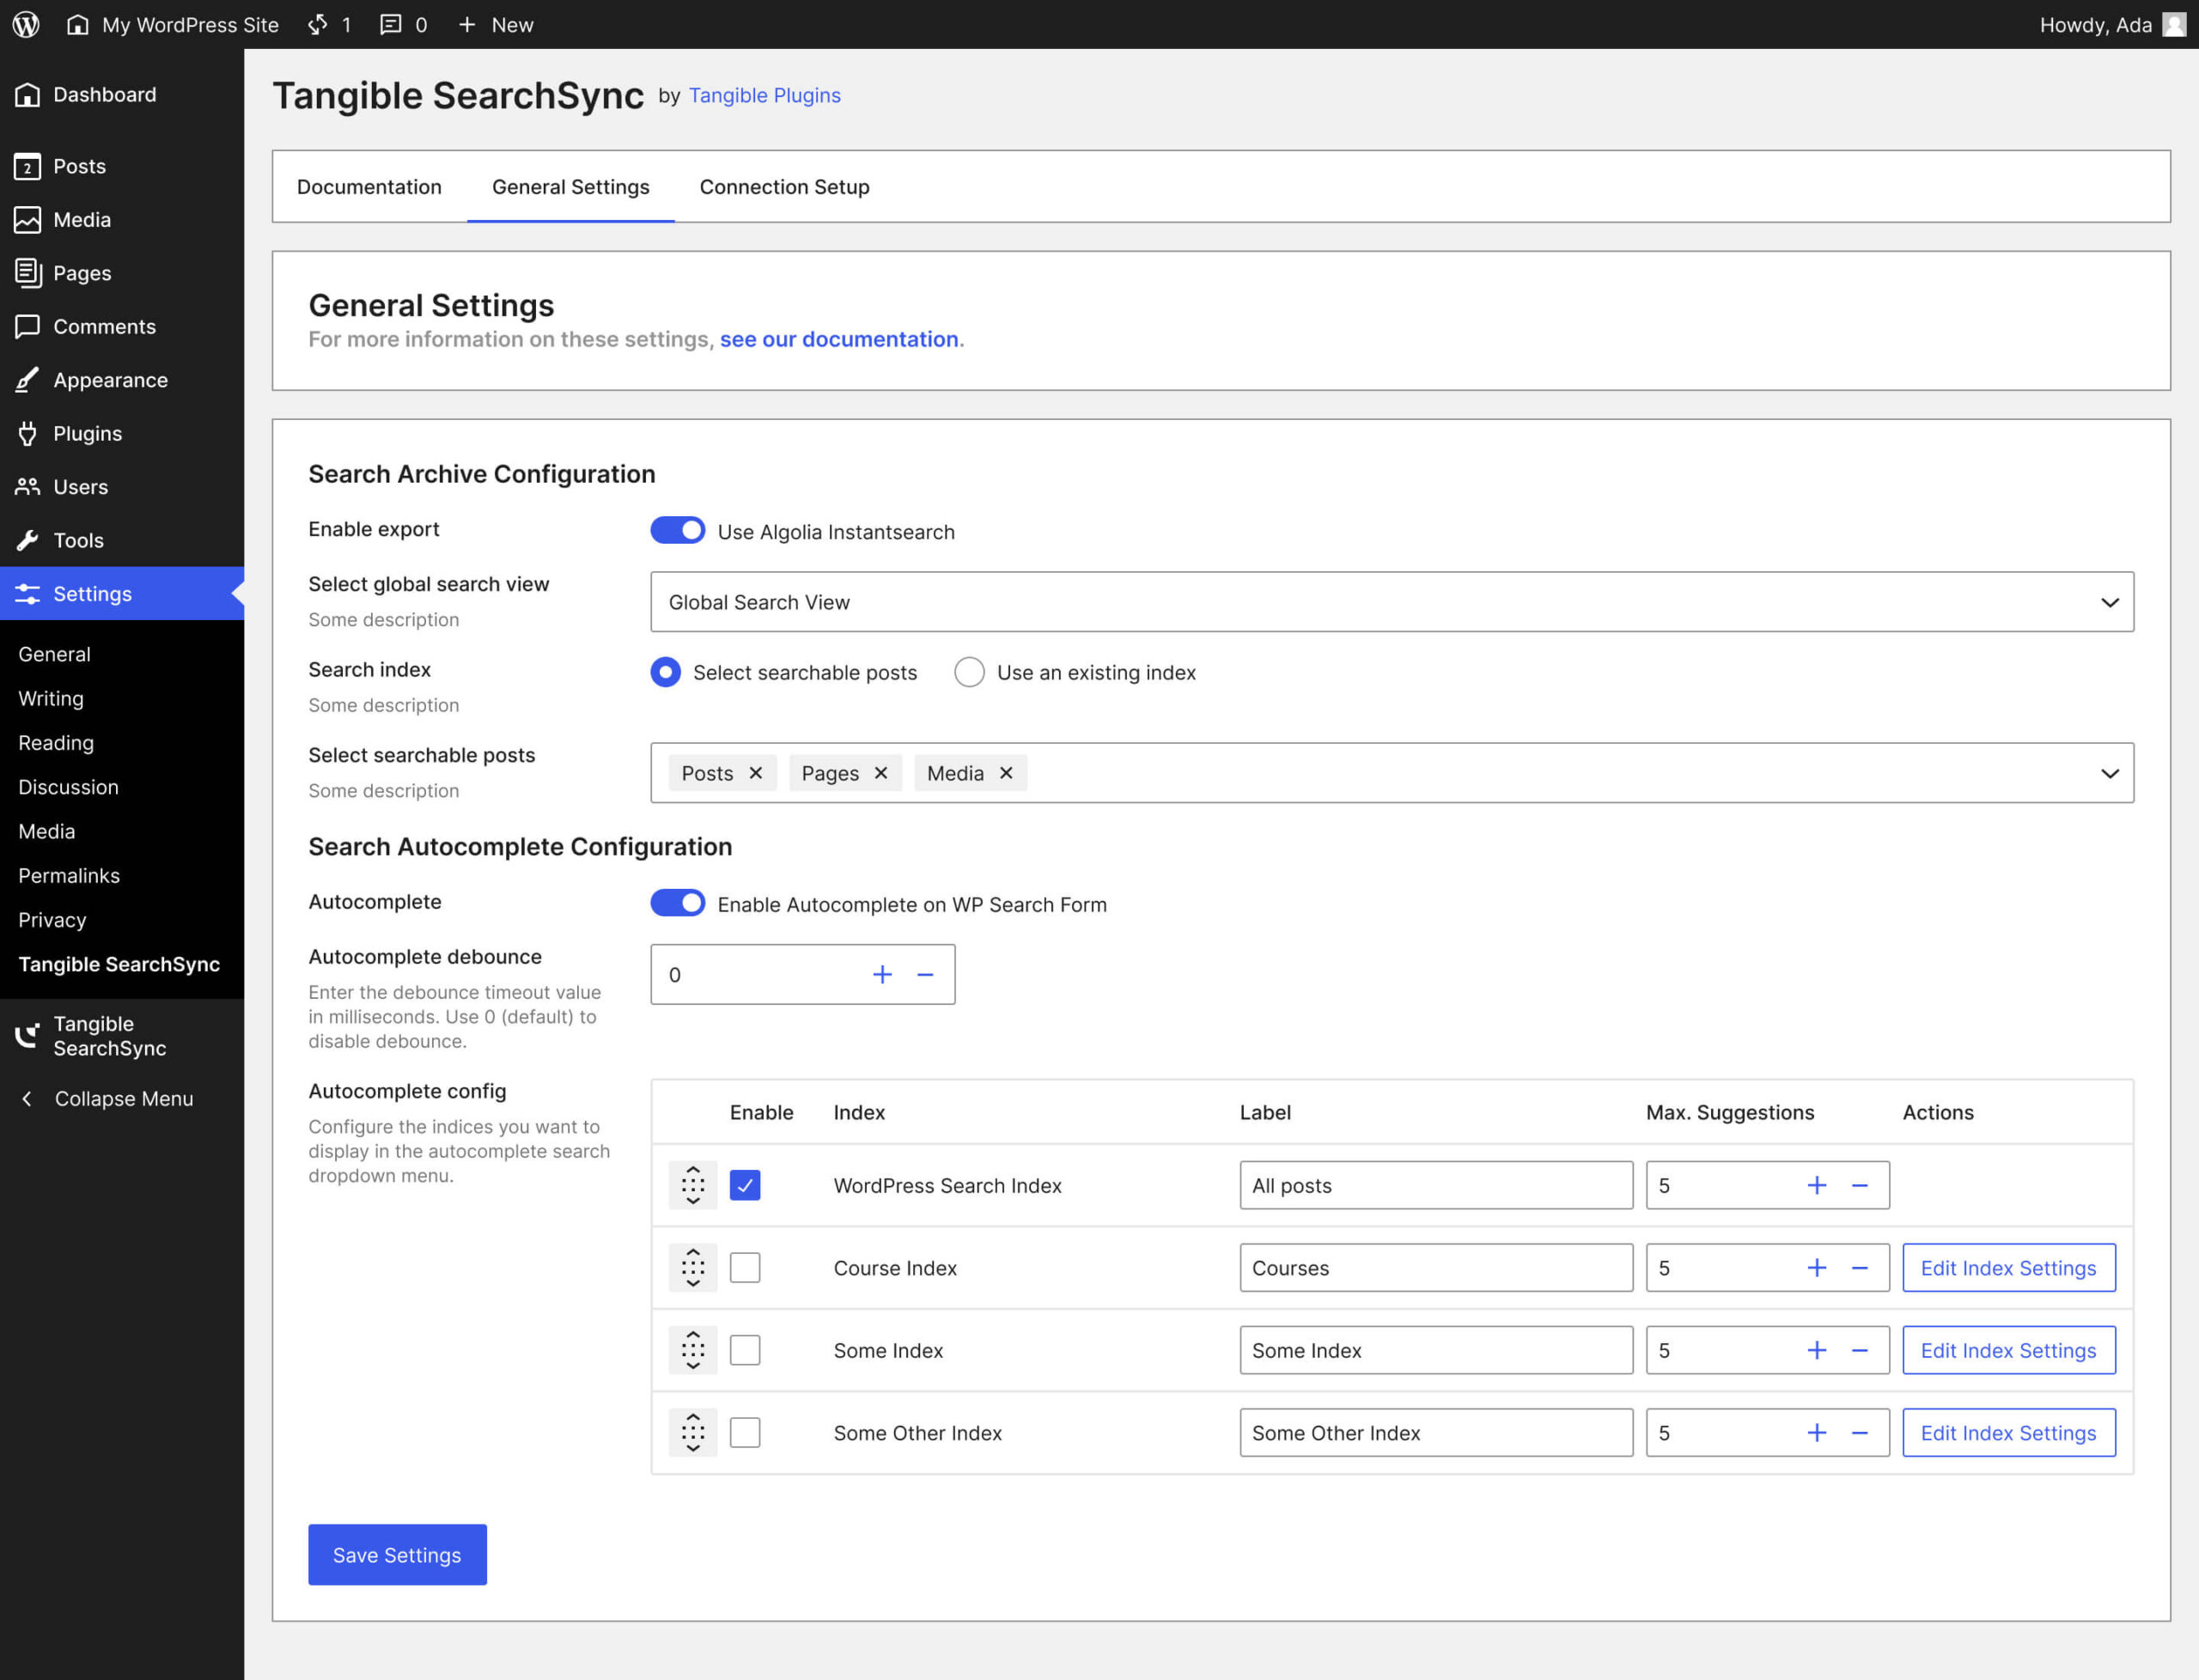Expand the searchable posts dropdown arrow

pos(2109,773)
